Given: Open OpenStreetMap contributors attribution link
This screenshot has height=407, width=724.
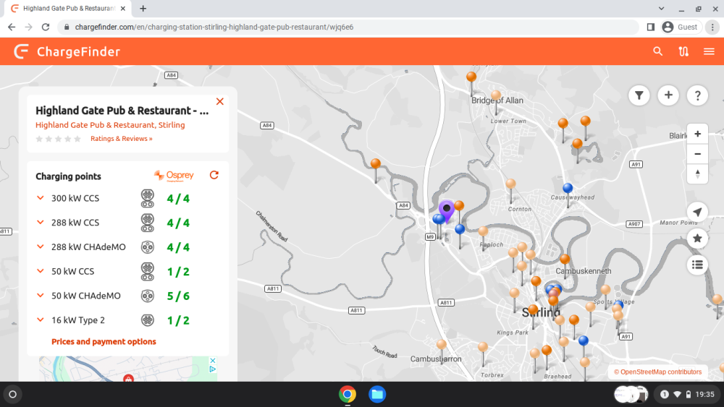Looking at the screenshot, I should [657, 372].
